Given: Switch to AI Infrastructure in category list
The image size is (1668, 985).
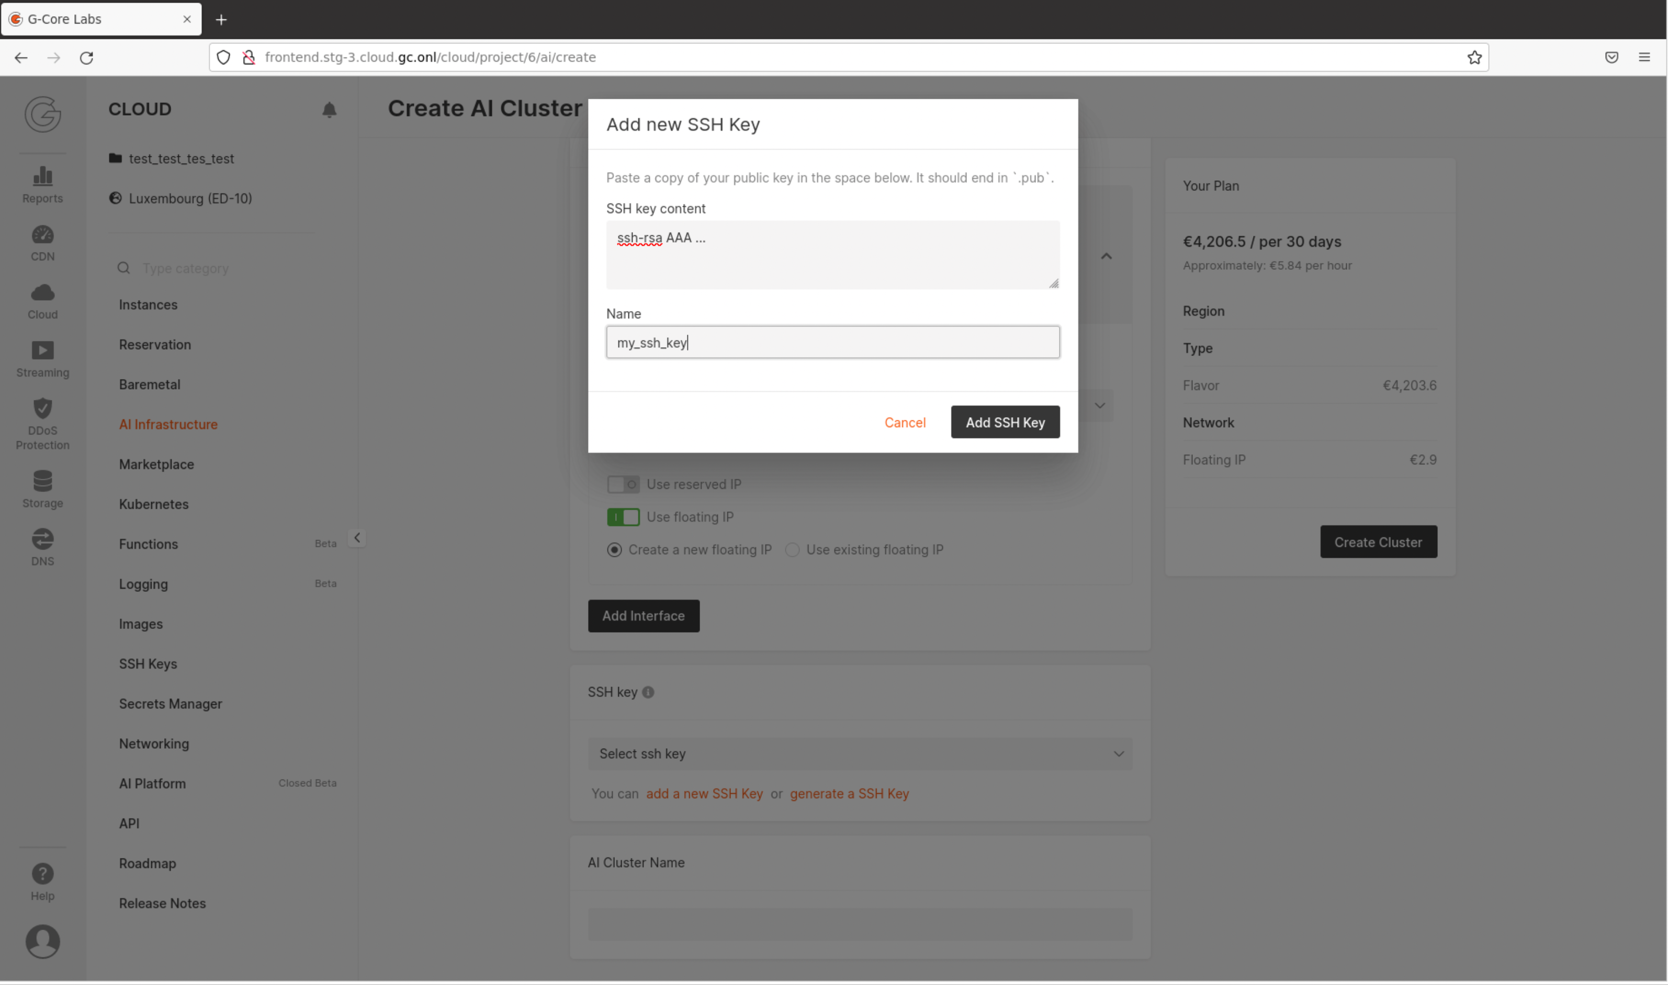Looking at the screenshot, I should tap(168, 424).
